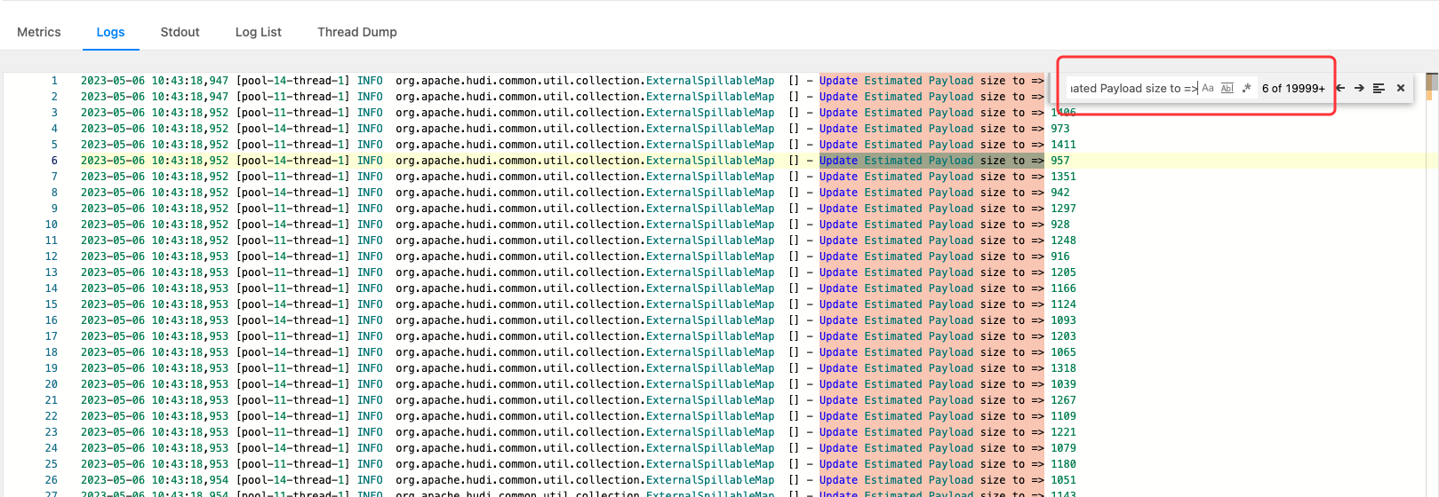Click highlighted 'Update Estimated Payload' match on line 6
Viewport: 1439px width, 497px height.
click(896, 161)
